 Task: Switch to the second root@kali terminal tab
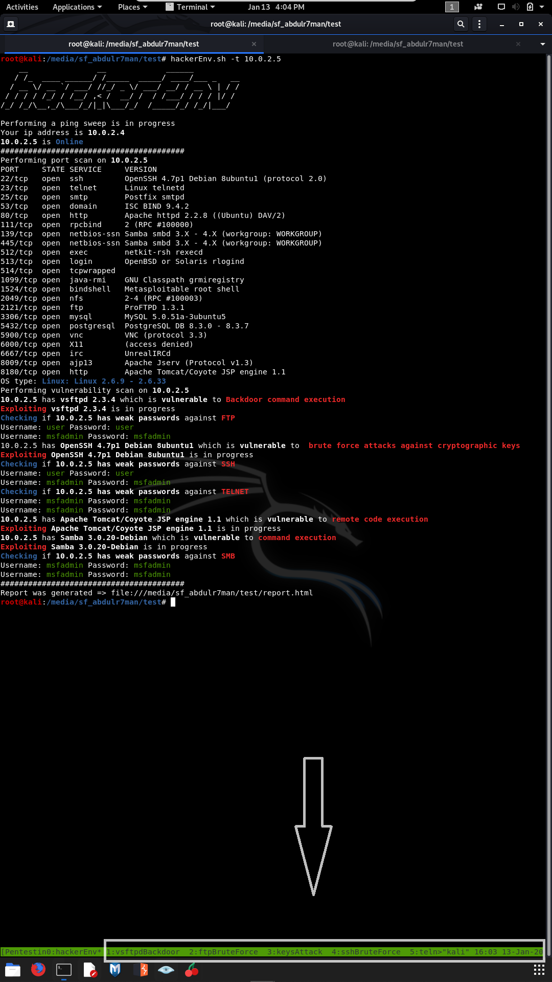398,44
